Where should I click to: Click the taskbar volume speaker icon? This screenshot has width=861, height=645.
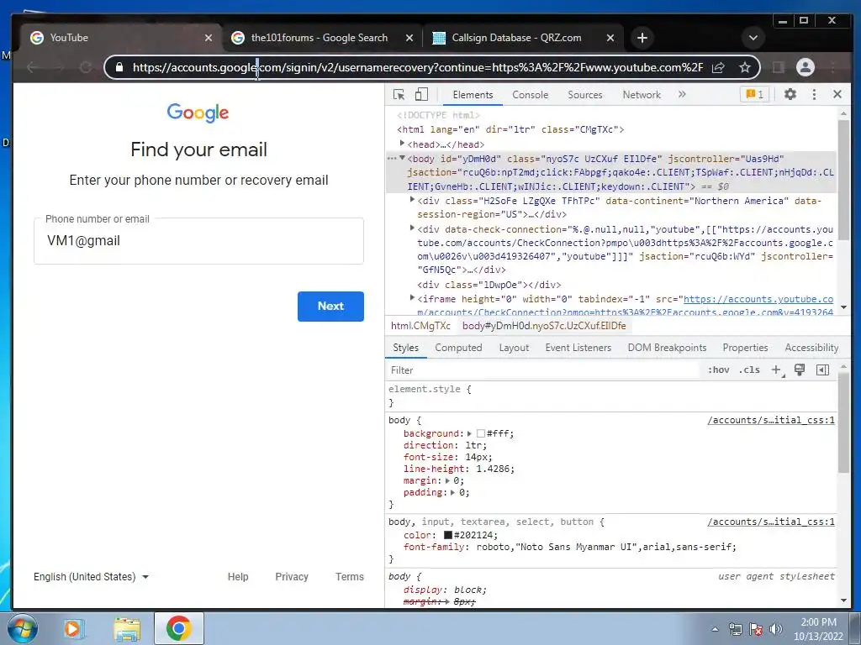coord(775,629)
